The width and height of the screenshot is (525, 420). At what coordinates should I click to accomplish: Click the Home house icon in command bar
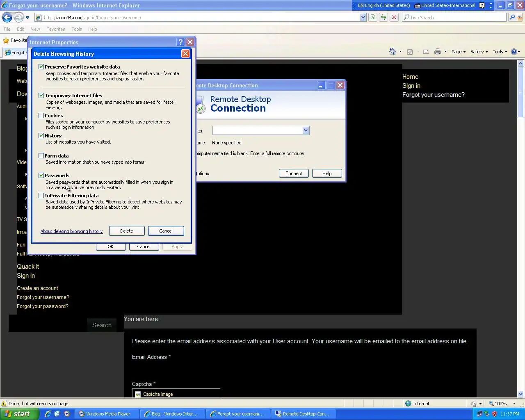point(393,52)
